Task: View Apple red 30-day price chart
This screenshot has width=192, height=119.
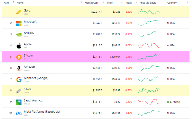Action: (x=149, y=46)
